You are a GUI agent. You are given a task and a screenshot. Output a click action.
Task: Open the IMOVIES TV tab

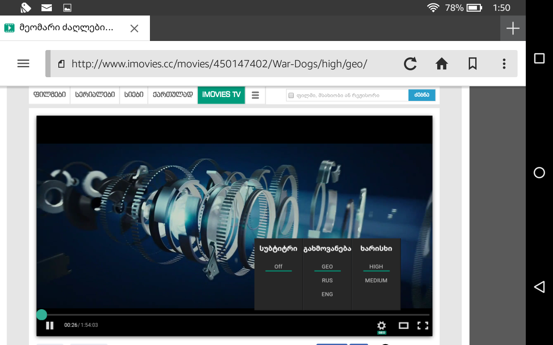click(x=221, y=95)
